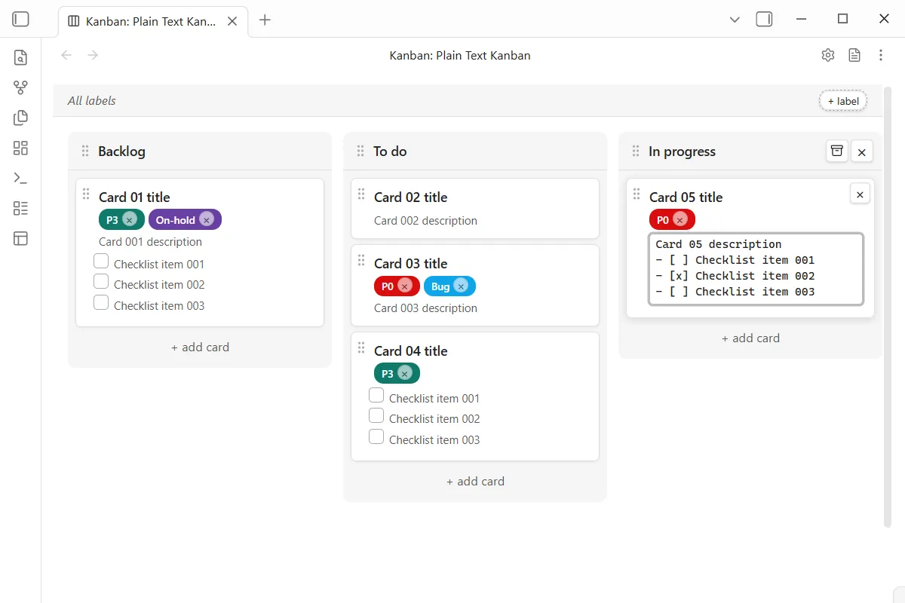This screenshot has width=905, height=603.
Task: Open the tab list dropdown chevron
Action: [x=735, y=20]
